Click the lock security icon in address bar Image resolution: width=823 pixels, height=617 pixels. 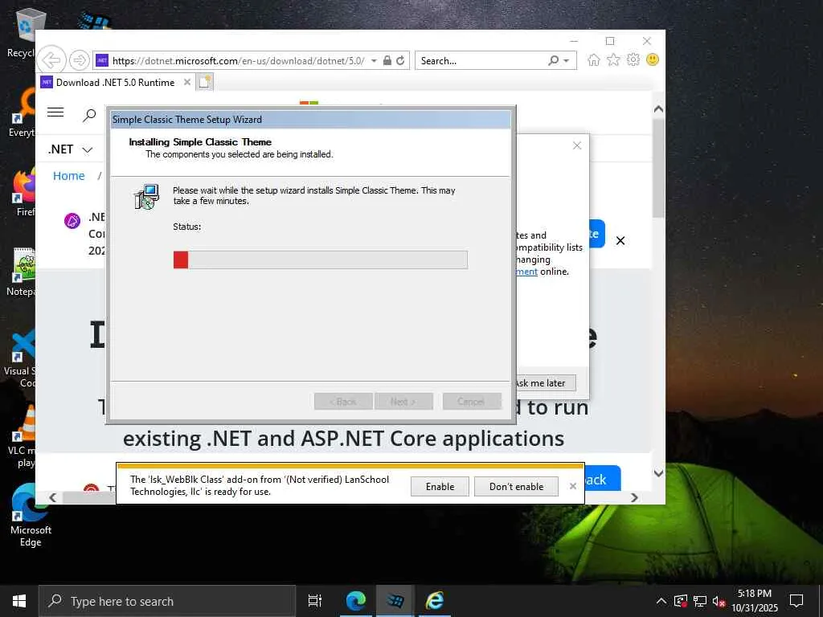pos(387,60)
